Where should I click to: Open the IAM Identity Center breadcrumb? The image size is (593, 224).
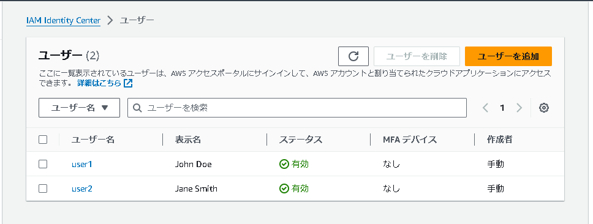click(x=63, y=20)
